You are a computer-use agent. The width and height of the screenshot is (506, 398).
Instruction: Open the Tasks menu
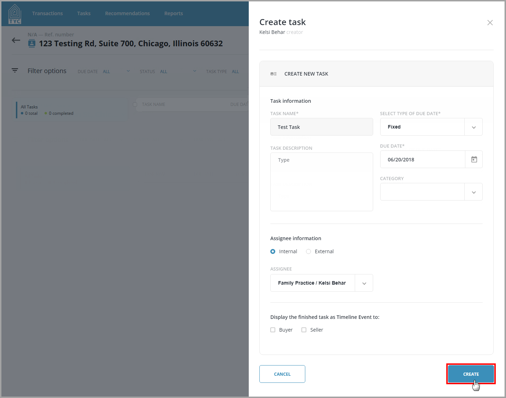tap(84, 13)
